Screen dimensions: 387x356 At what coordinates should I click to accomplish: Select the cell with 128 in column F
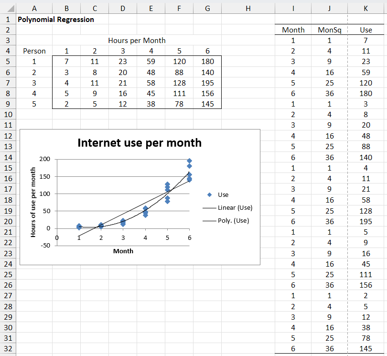click(179, 83)
